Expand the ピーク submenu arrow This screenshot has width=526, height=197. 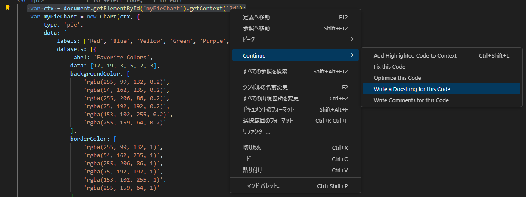coord(352,39)
